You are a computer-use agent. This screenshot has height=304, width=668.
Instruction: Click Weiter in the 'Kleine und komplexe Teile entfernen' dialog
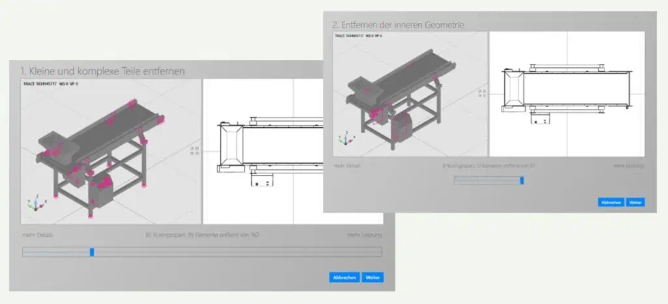[372, 278]
